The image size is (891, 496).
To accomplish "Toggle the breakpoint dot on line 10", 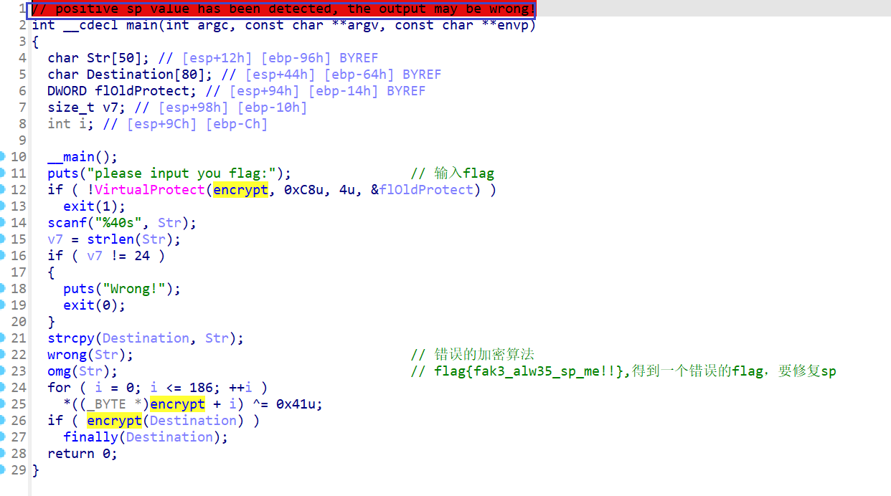I will [x=3, y=157].
